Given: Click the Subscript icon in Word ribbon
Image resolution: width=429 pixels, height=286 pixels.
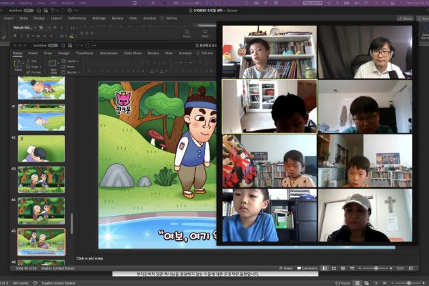Looking at the screenshot, I should pyautogui.click(x=45, y=36).
